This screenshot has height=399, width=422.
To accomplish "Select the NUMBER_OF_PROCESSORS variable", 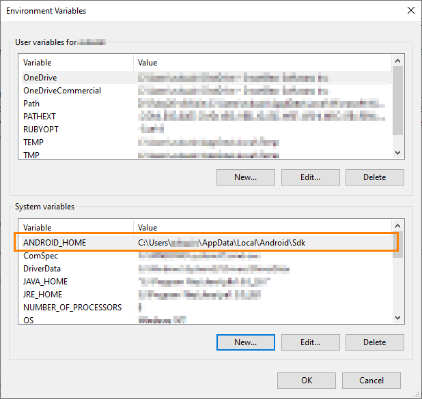I will tap(206, 308).
